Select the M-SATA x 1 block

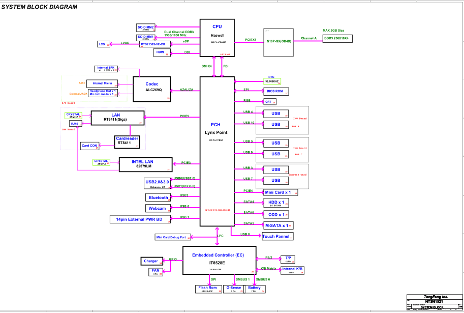pyautogui.click(x=279, y=225)
